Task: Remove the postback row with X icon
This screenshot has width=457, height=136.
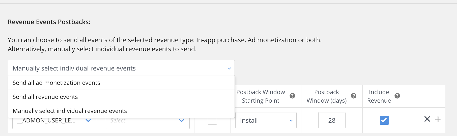Action: click(x=427, y=119)
